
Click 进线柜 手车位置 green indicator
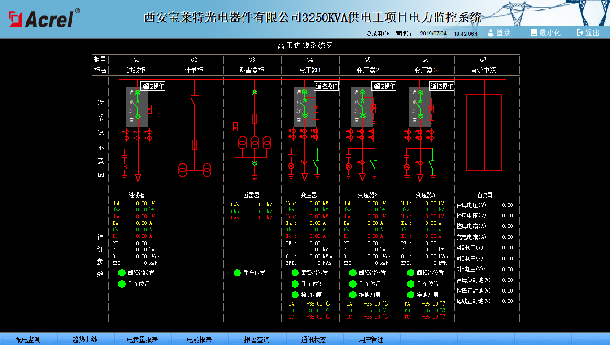click(122, 284)
